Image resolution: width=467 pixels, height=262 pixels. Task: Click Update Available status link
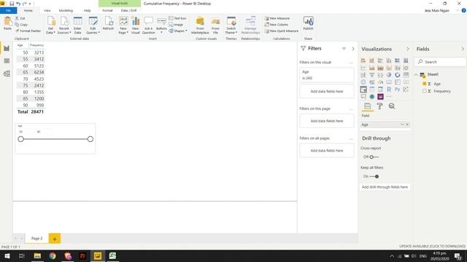coord(432,246)
